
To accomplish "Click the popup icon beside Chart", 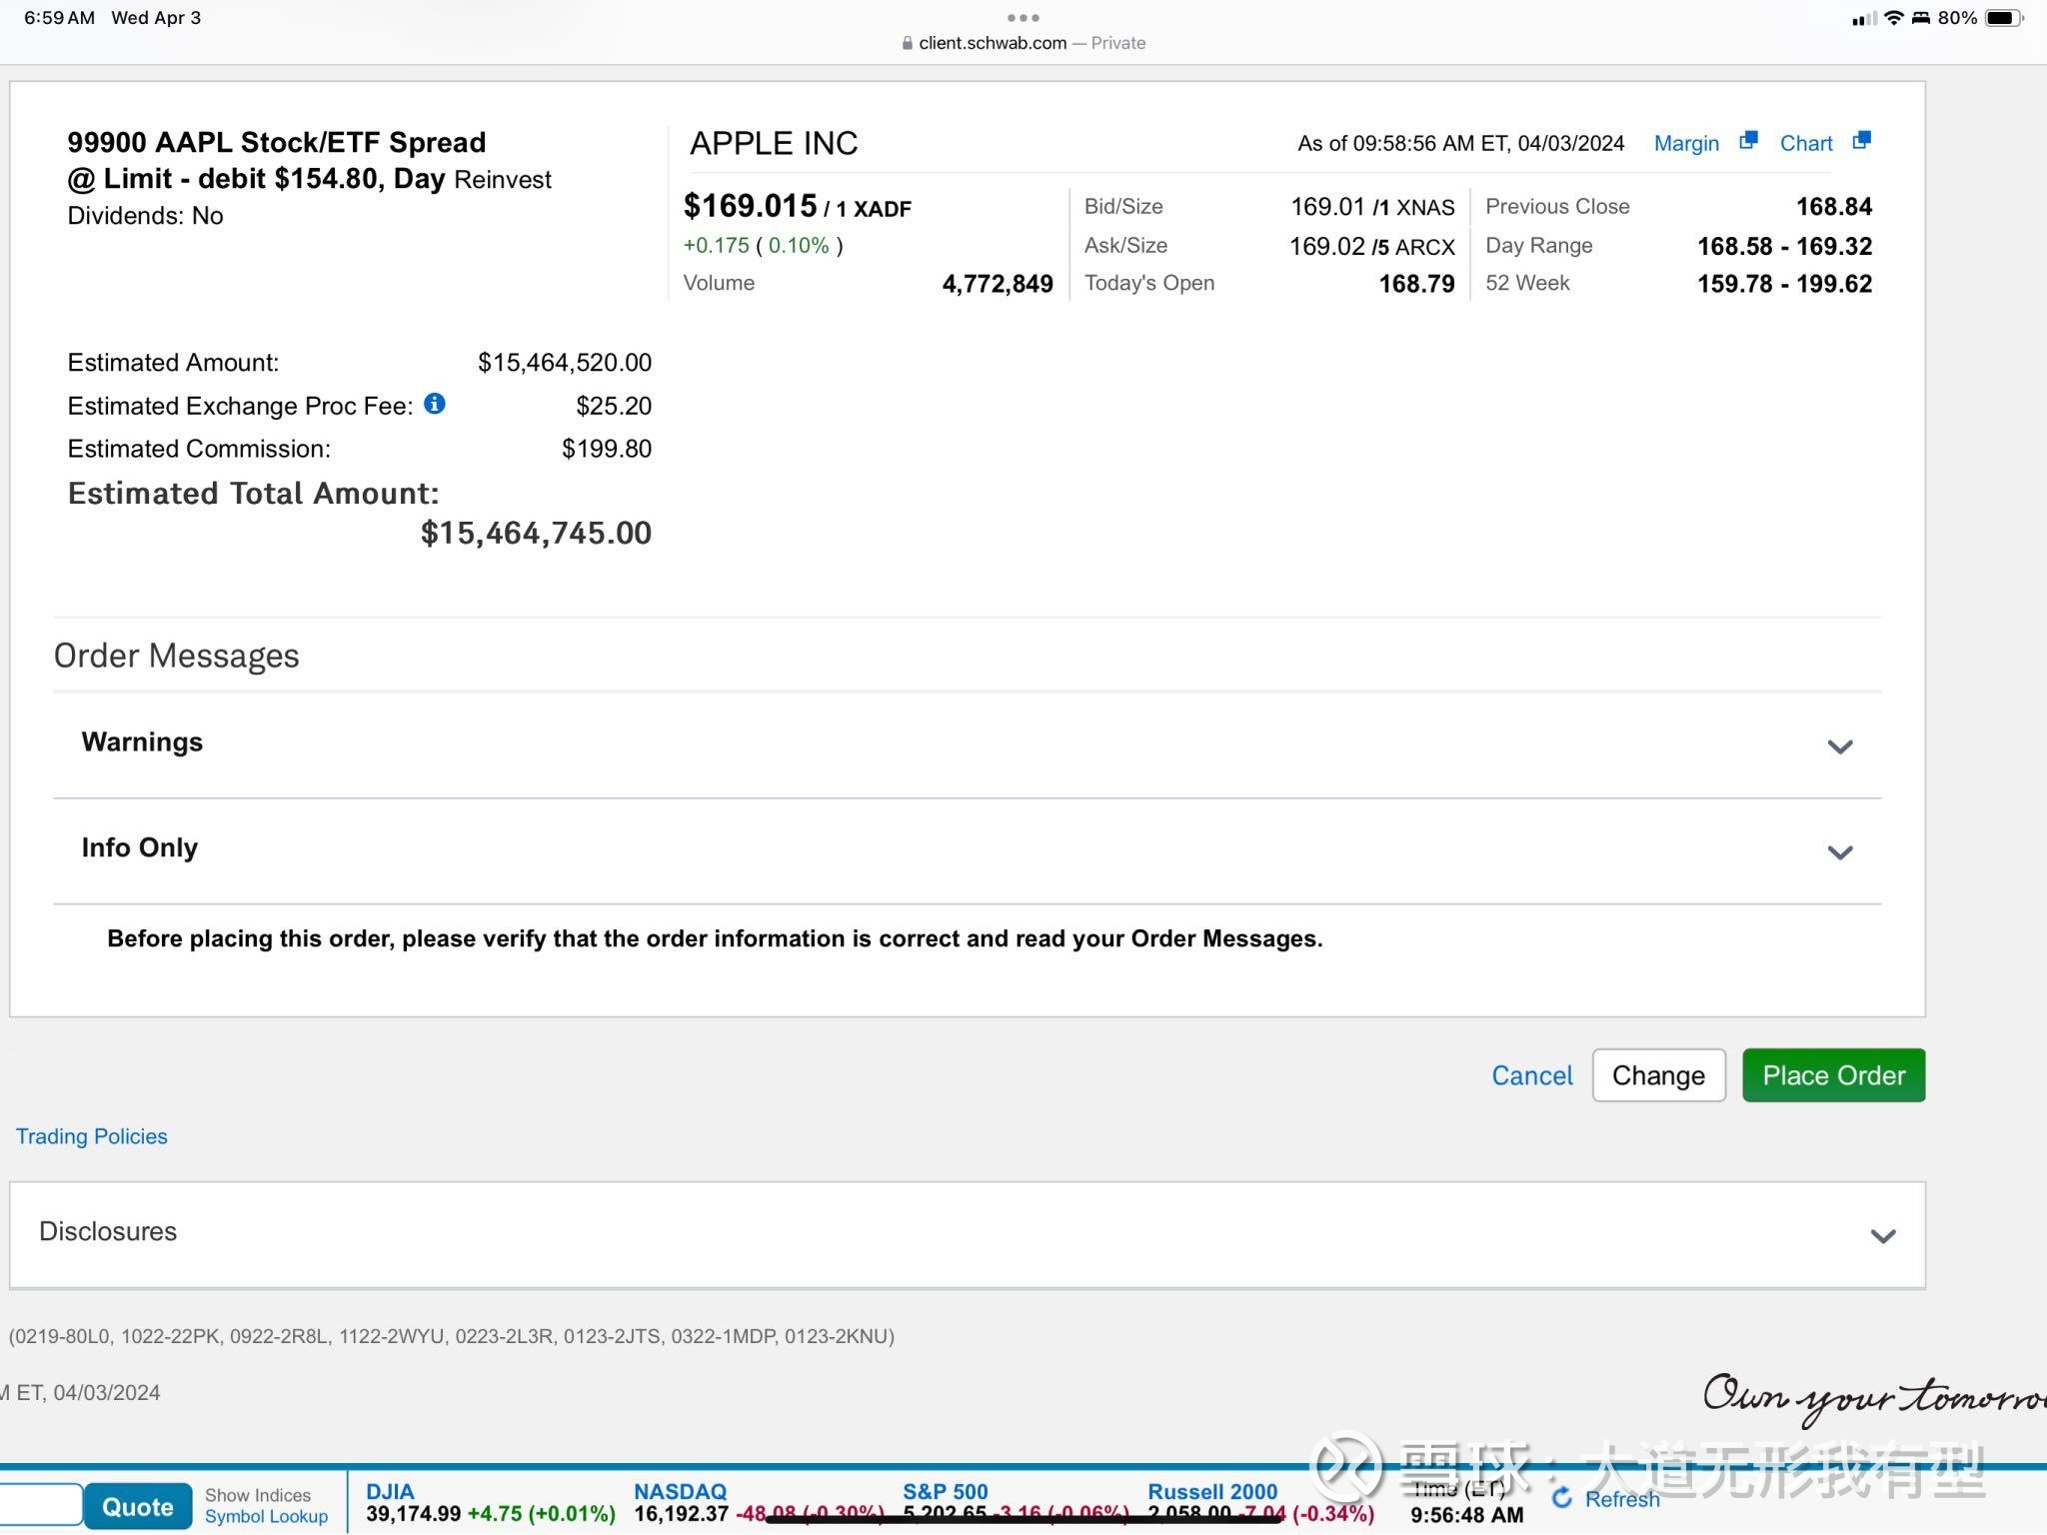I will (1861, 140).
